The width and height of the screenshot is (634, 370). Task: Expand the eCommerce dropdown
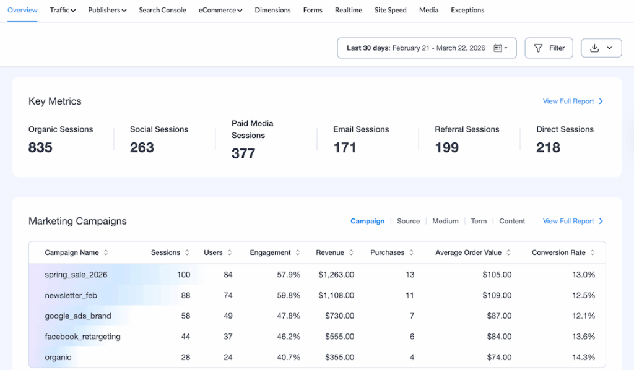tap(220, 10)
